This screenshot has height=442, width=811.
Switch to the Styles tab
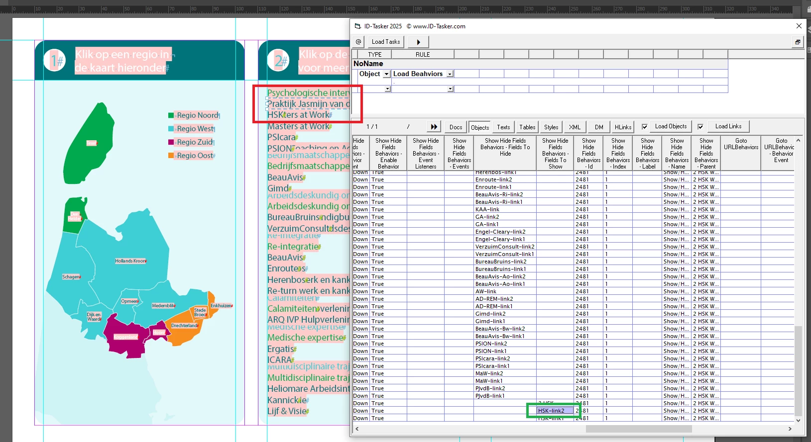tap(551, 127)
